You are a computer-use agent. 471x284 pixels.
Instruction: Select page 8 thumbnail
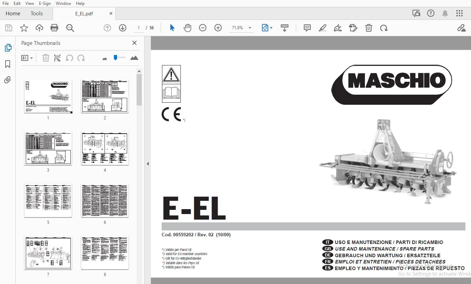(x=105, y=253)
